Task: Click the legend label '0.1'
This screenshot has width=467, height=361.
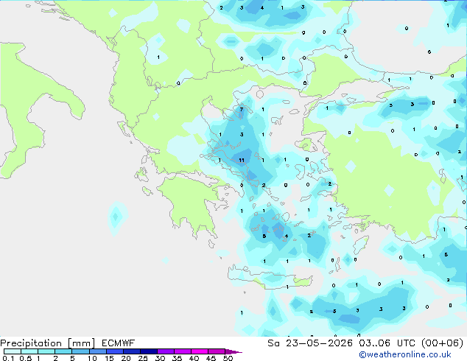Action: click(x=8, y=358)
